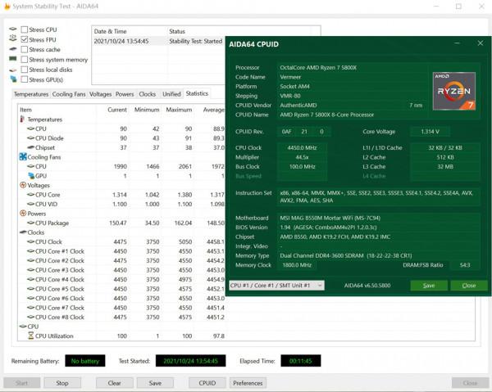Click the icon beside CPU Core voltage
The width and height of the screenshot is (492, 392).
[x=31, y=195]
